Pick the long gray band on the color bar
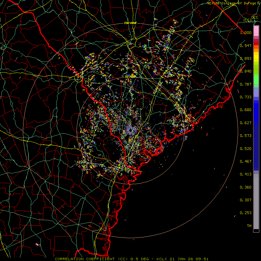 click(x=256, y=202)
